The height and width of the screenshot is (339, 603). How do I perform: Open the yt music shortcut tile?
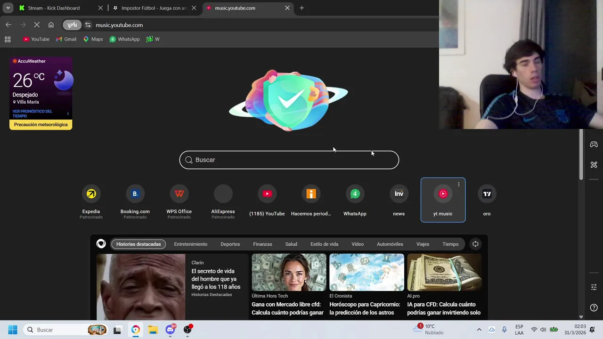[x=443, y=200]
